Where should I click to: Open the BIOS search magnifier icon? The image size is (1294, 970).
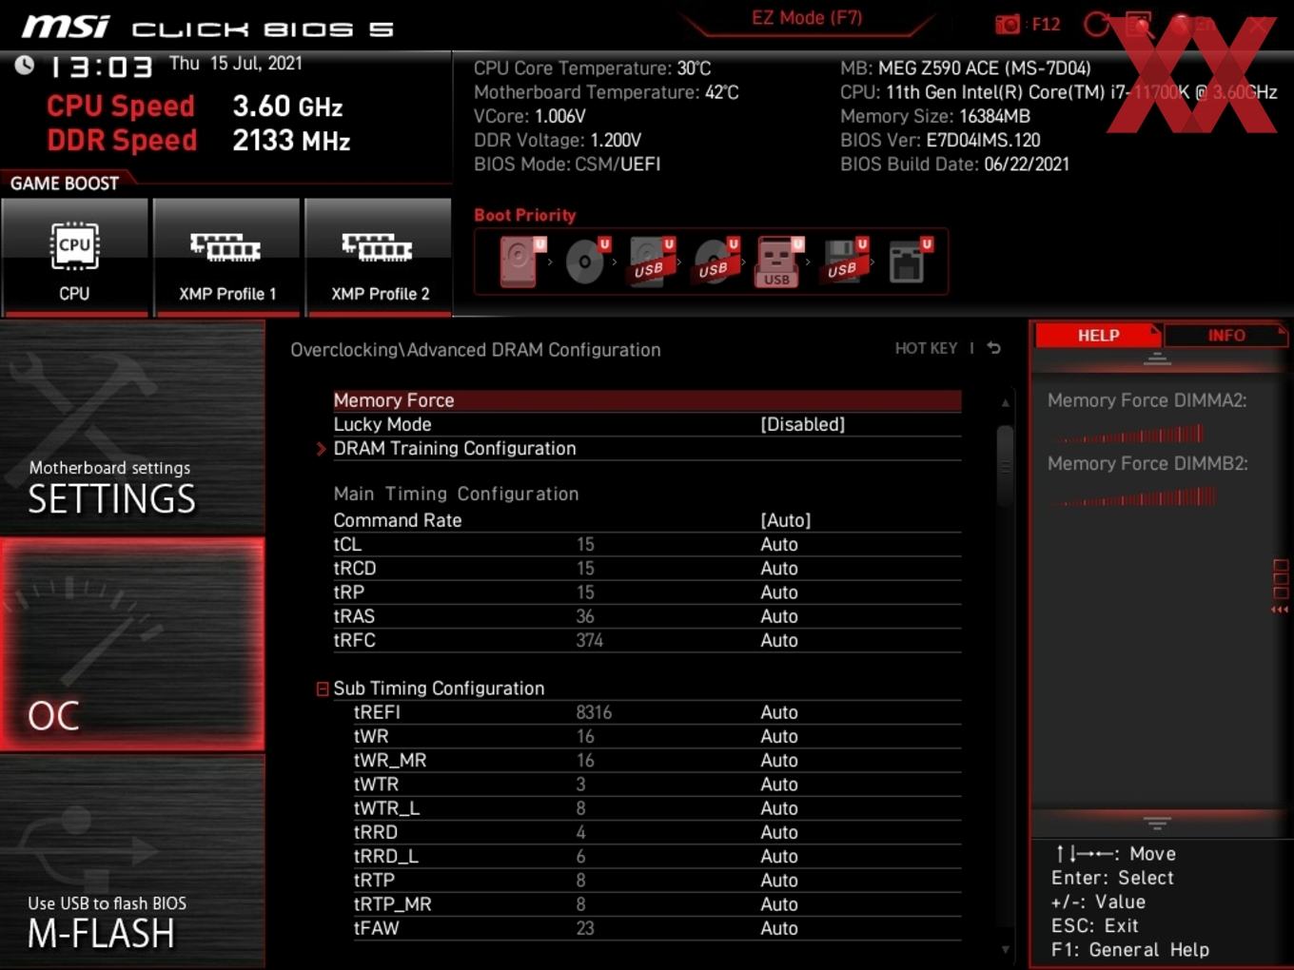(x=1139, y=24)
